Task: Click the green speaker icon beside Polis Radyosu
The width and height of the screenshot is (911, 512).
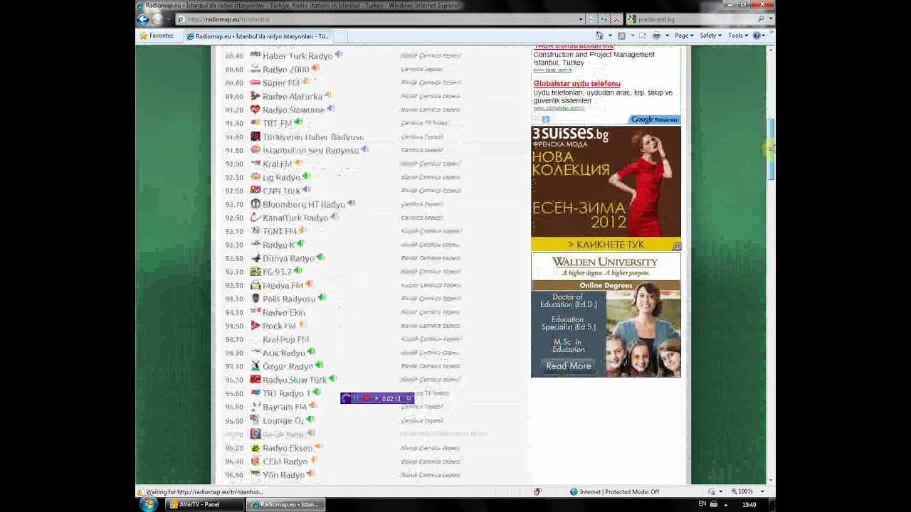Action: 322,298
